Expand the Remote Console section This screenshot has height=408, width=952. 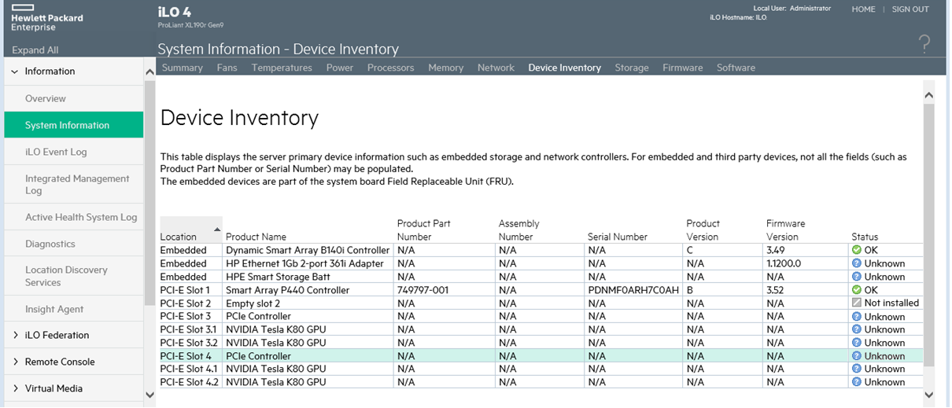pyautogui.click(x=15, y=362)
